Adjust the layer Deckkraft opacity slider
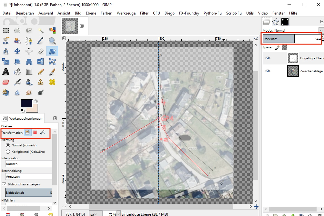Viewport: 324px width, 216px height. coord(292,39)
